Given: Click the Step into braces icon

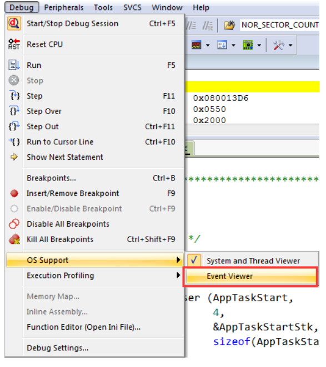Looking at the screenshot, I should [14, 96].
